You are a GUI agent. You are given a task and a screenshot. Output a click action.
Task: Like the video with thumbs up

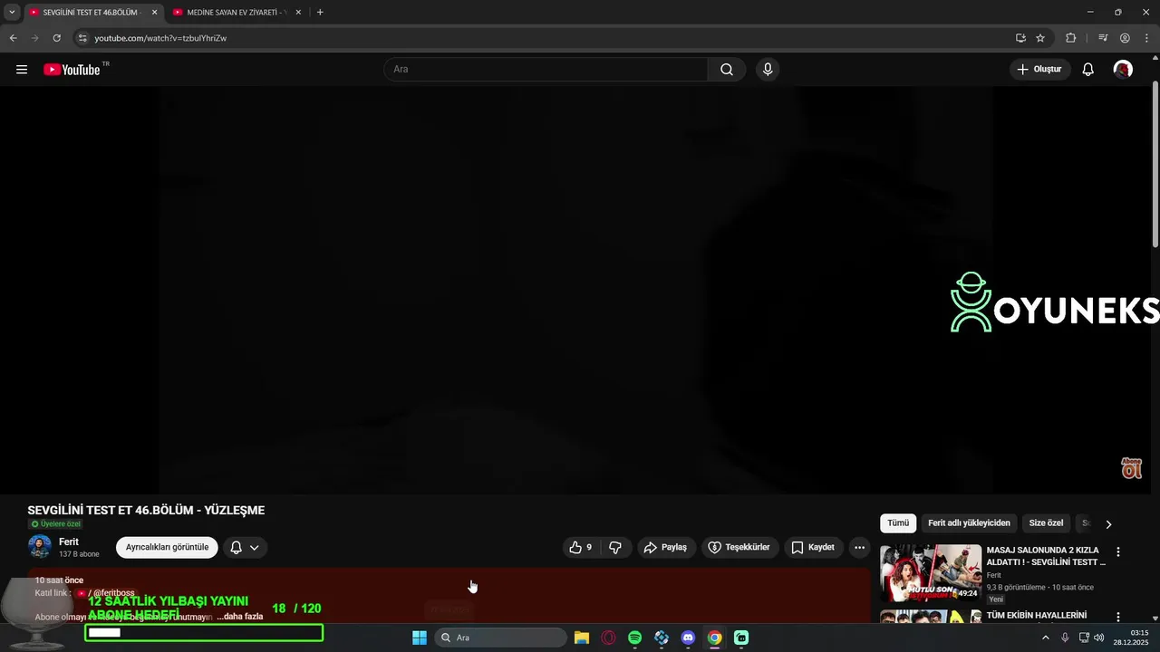pos(580,547)
